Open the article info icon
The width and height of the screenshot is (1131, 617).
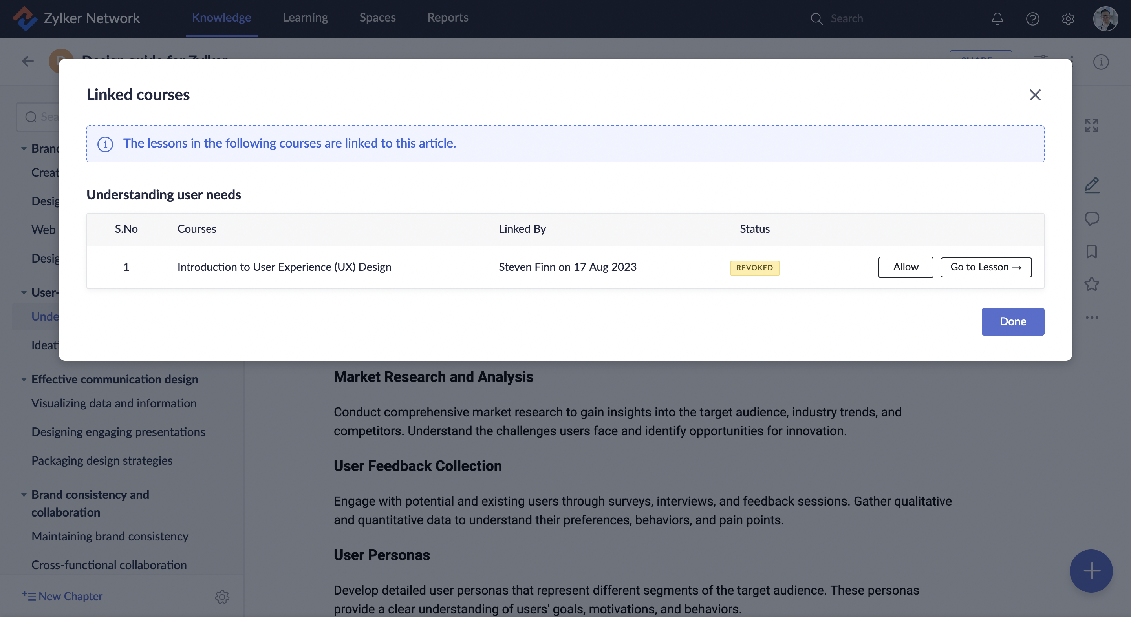click(1101, 62)
